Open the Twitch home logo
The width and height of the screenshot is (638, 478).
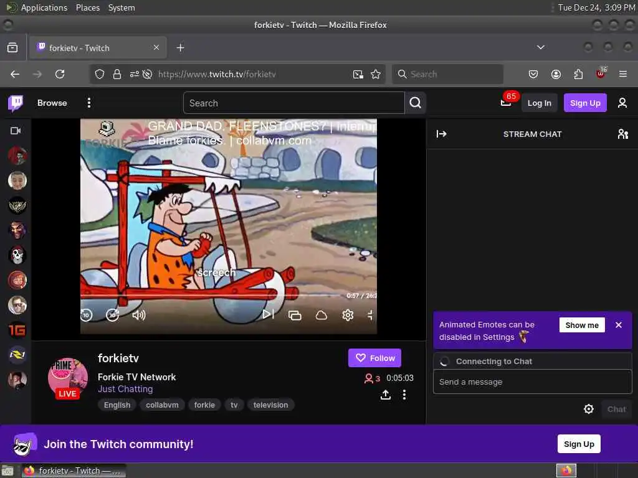click(16, 103)
